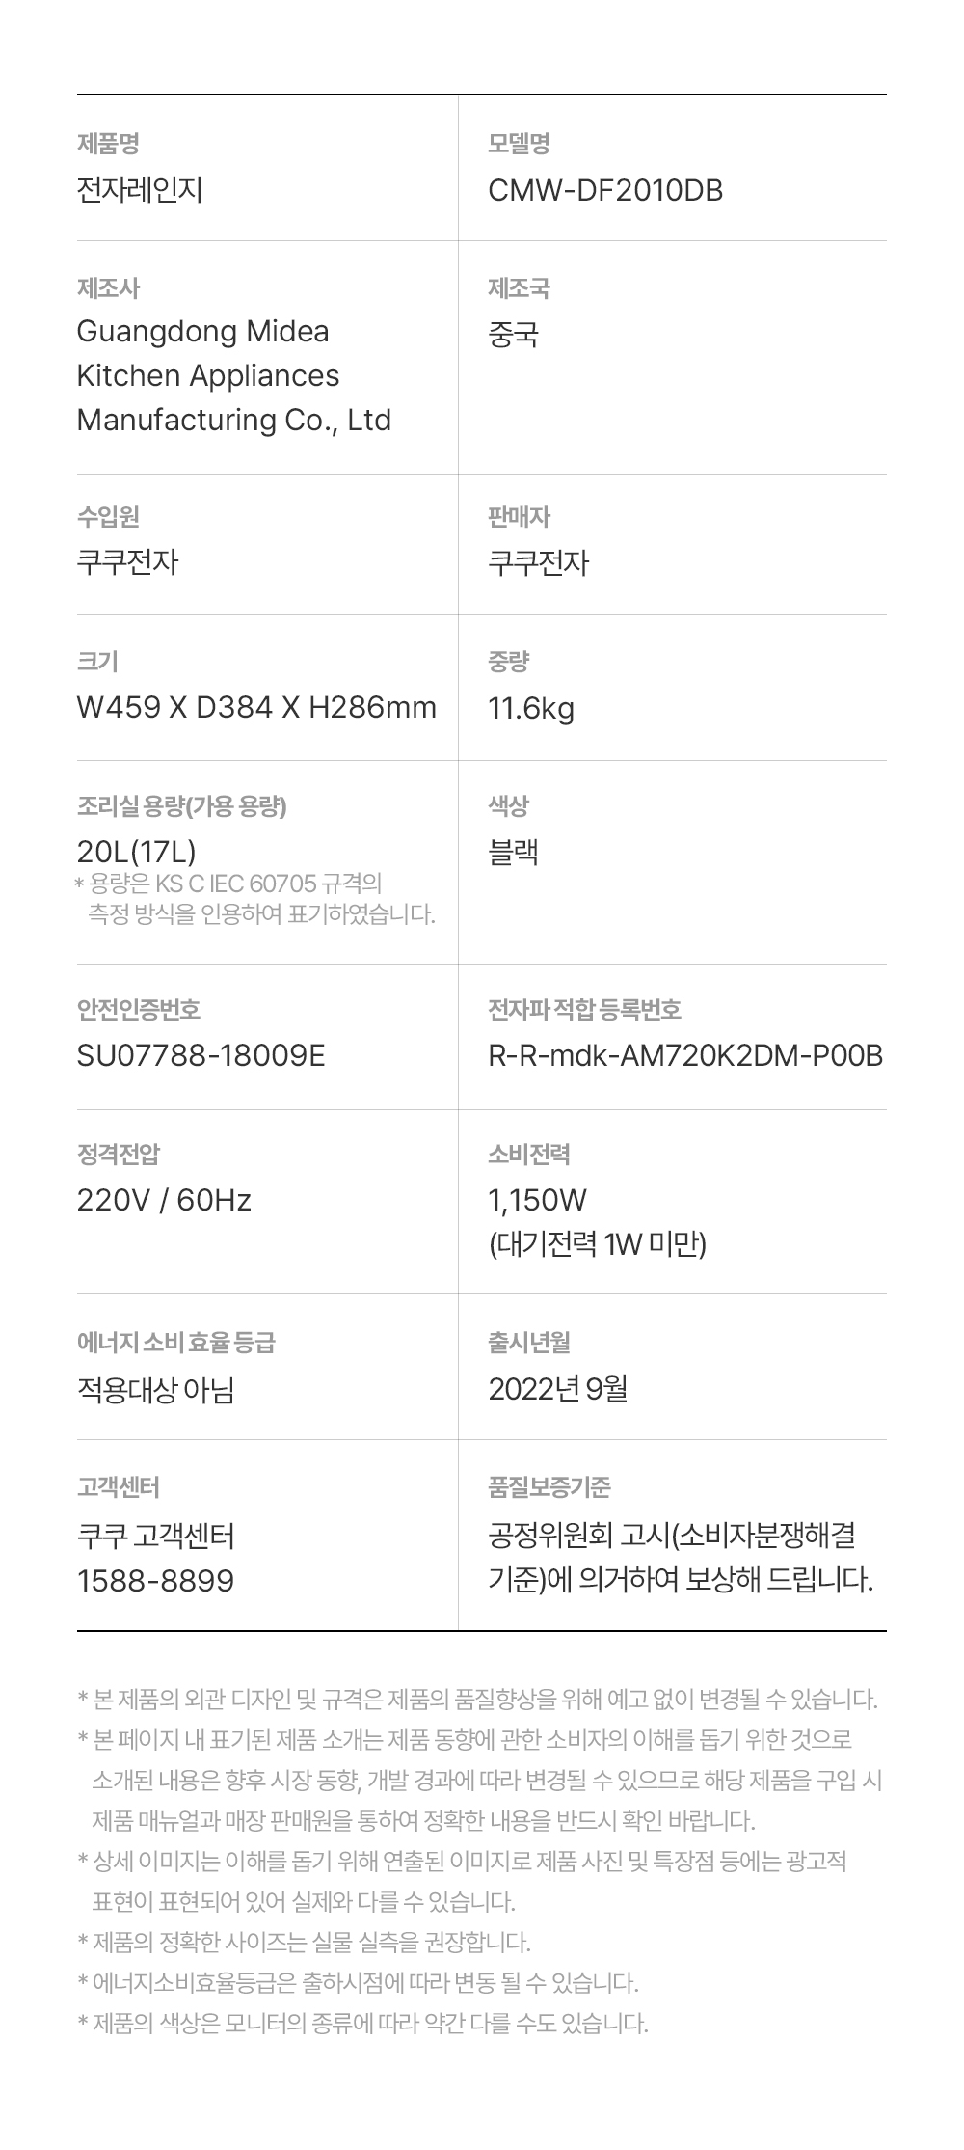Click the energy rating value 적용대상 아님
The width and height of the screenshot is (964, 2150).
(x=155, y=1390)
